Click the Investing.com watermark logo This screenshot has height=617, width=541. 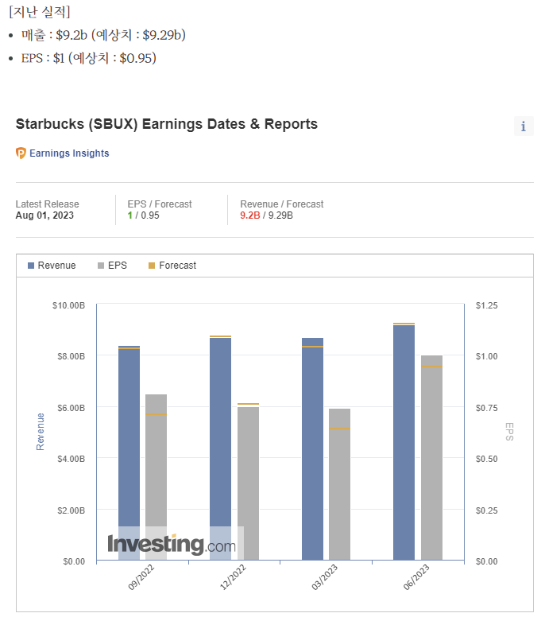click(172, 544)
